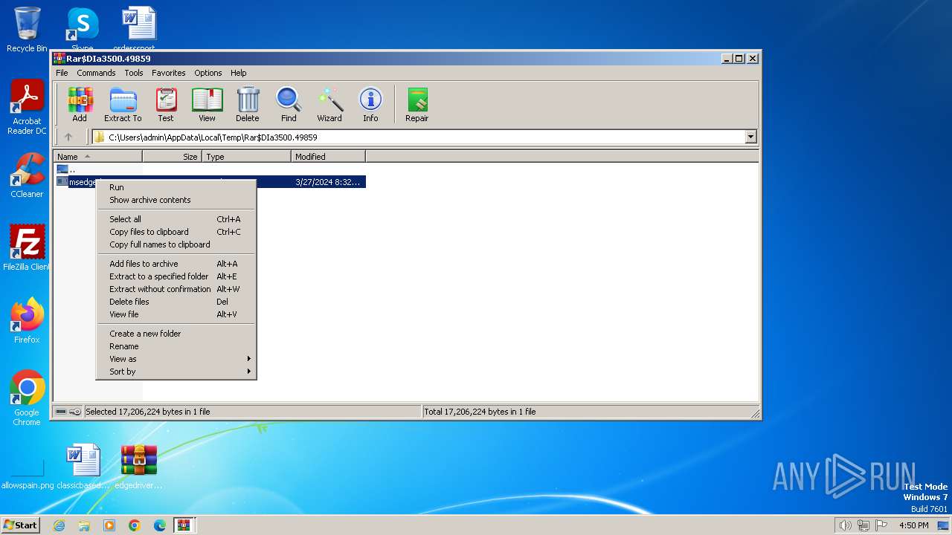Open CCleaner desktop shortcut
The image size is (952, 535).
pyautogui.click(x=27, y=175)
